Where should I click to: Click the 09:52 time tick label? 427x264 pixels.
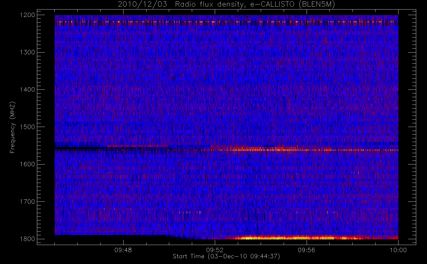(215, 250)
